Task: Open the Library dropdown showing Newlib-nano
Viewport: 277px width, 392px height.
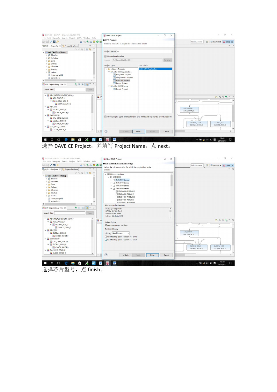Action: (x=121, y=233)
